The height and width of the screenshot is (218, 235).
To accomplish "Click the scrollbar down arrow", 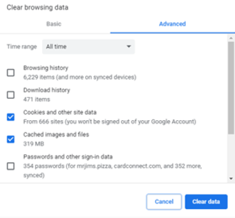I will 231,178.
